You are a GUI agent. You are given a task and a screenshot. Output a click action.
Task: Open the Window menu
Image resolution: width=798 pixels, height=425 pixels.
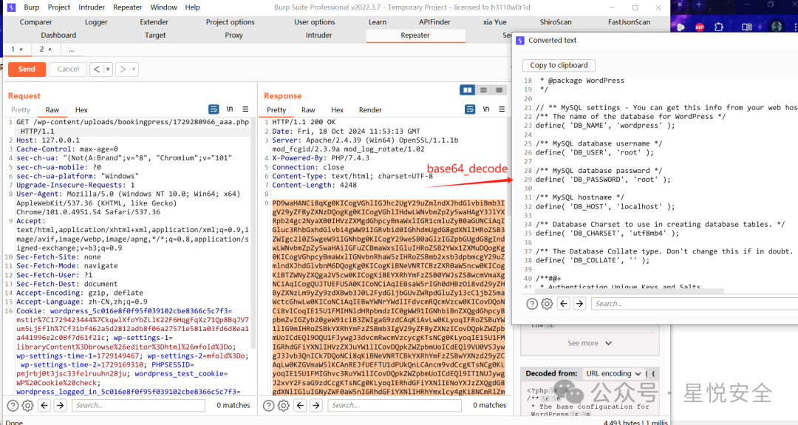click(164, 7)
